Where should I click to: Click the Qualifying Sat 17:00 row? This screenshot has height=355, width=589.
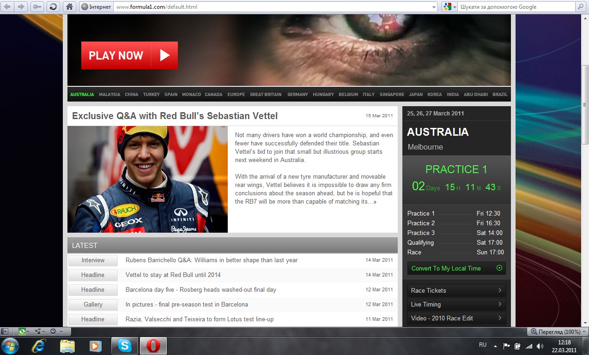click(x=455, y=242)
